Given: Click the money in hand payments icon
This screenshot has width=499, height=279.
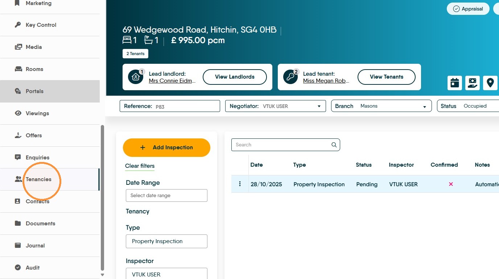Looking at the screenshot, I should click(x=473, y=83).
